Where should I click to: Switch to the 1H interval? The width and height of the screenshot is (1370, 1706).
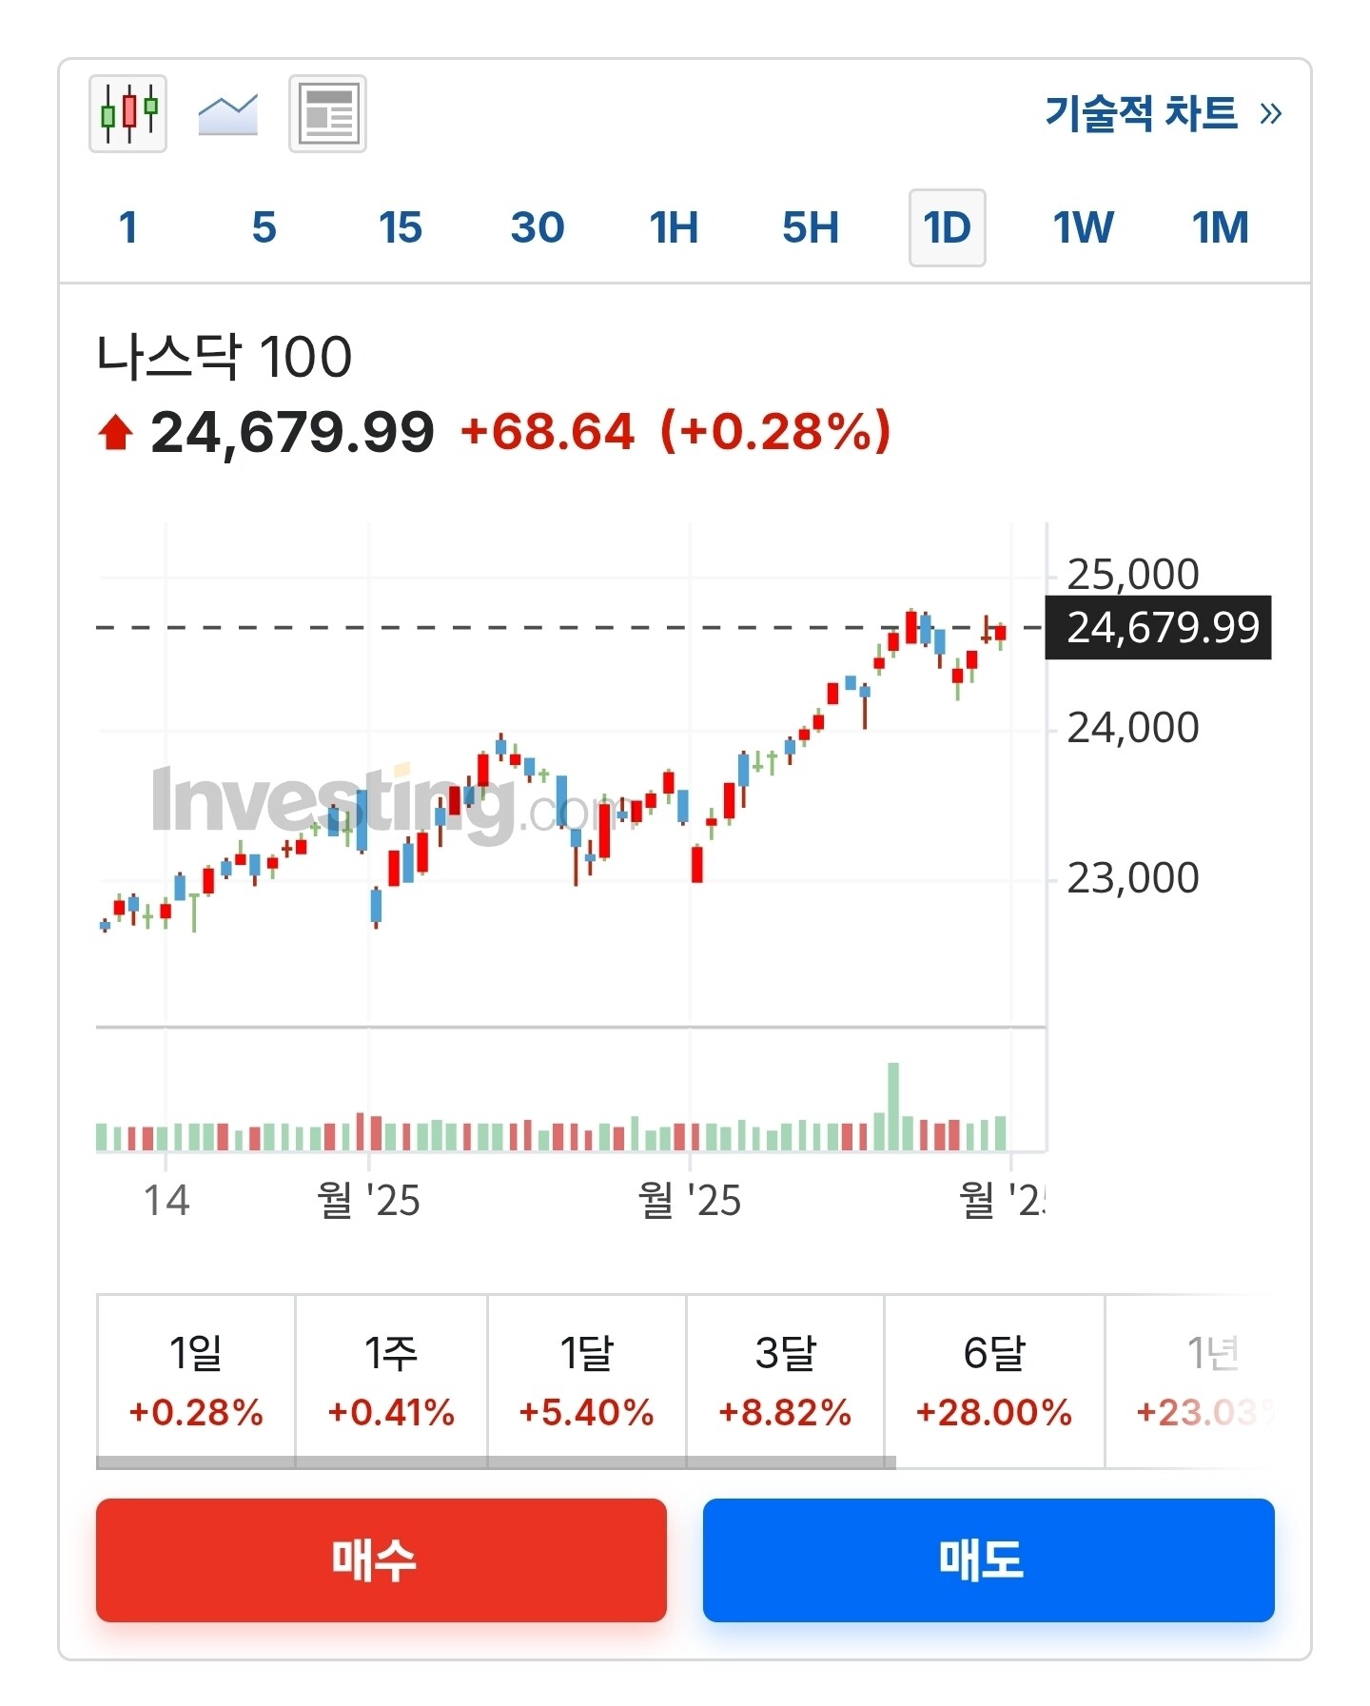click(674, 228)
